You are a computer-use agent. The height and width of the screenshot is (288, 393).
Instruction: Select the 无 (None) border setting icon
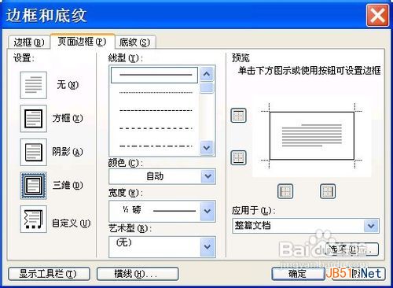click(x=34, y=85)
